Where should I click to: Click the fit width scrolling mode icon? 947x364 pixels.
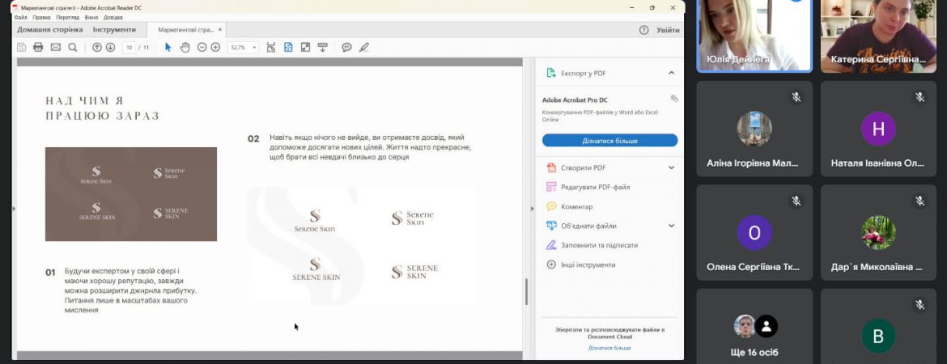pos(270,47)
